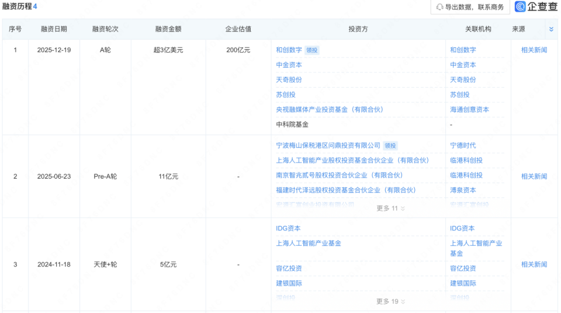Select valuation cell 200亿元
This screenshot has width=561, height=313.
[x=238, y=50]
